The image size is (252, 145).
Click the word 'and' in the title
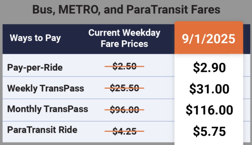114,10
